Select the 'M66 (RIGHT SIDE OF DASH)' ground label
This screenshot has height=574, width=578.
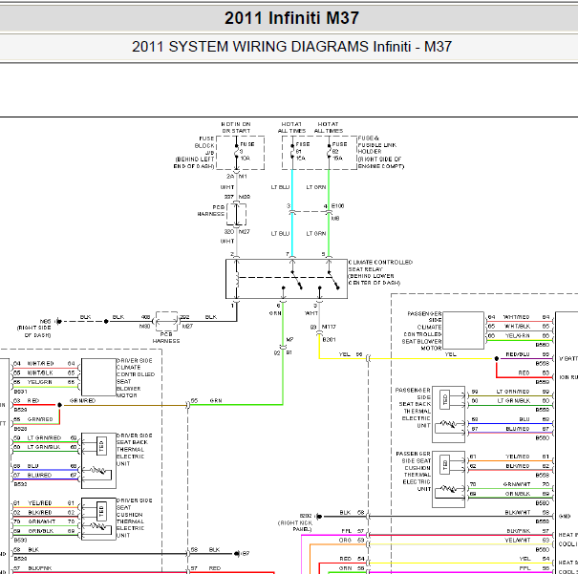click(35, 328)
